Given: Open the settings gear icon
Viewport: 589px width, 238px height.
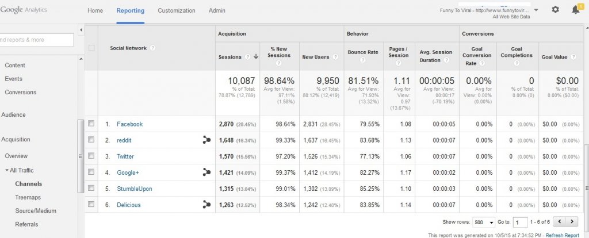Looking at the screenshot, I should [555, 10].
